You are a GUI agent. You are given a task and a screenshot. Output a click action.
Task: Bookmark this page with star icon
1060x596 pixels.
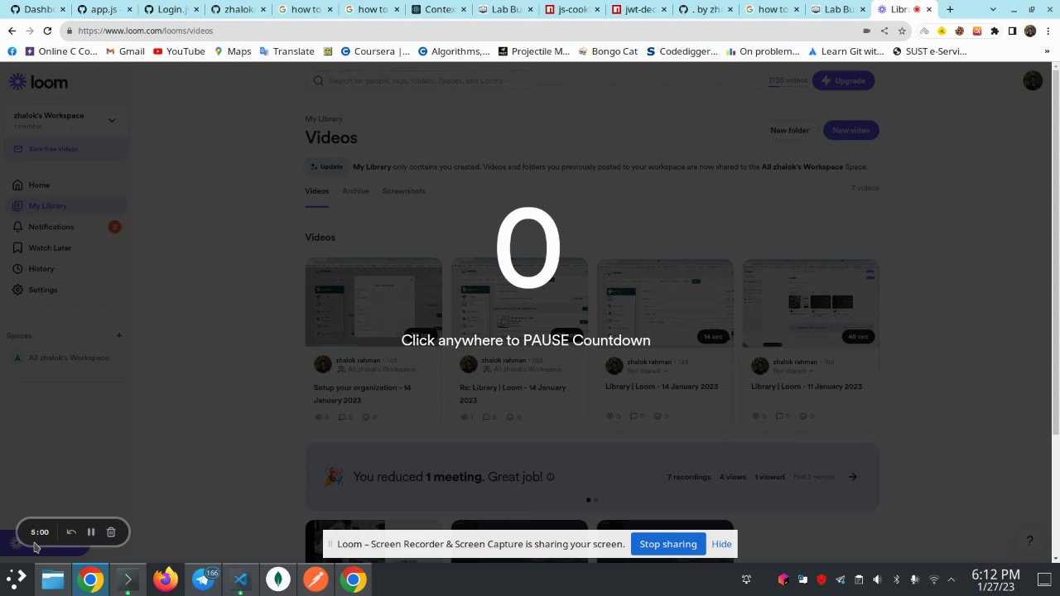tap(902, 31)
